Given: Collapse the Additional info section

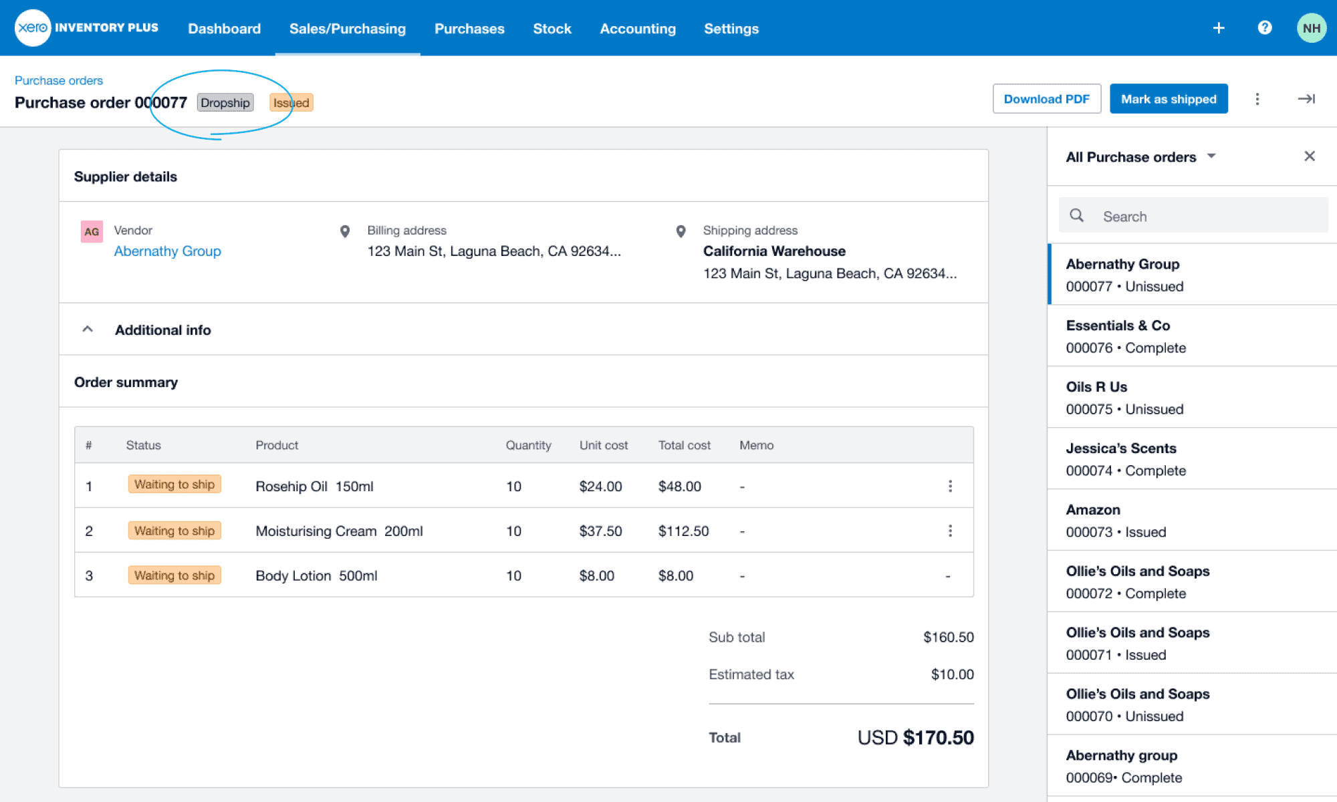Looking at the screenshot, I should [86, 329].
